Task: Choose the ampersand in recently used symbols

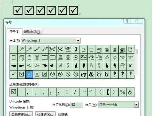Action: coord(130,92)
